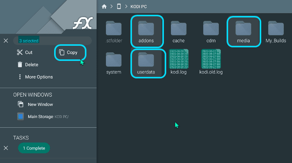Open the kodi.old.log file
The width and height of the screenshot is (292, 163).
[211, 62]
